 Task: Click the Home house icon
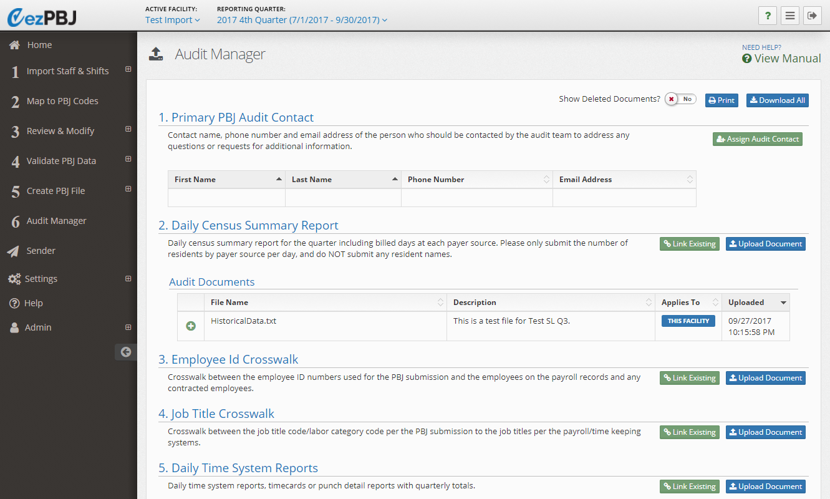tap(14, 45)
